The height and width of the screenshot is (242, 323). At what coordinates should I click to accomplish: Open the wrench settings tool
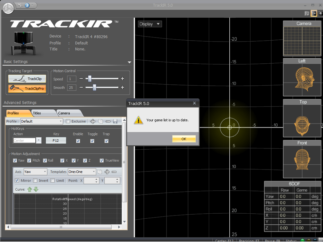pos(20,5)
